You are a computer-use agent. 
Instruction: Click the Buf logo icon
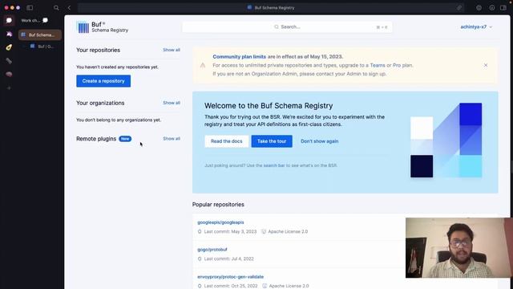[83, 27]
